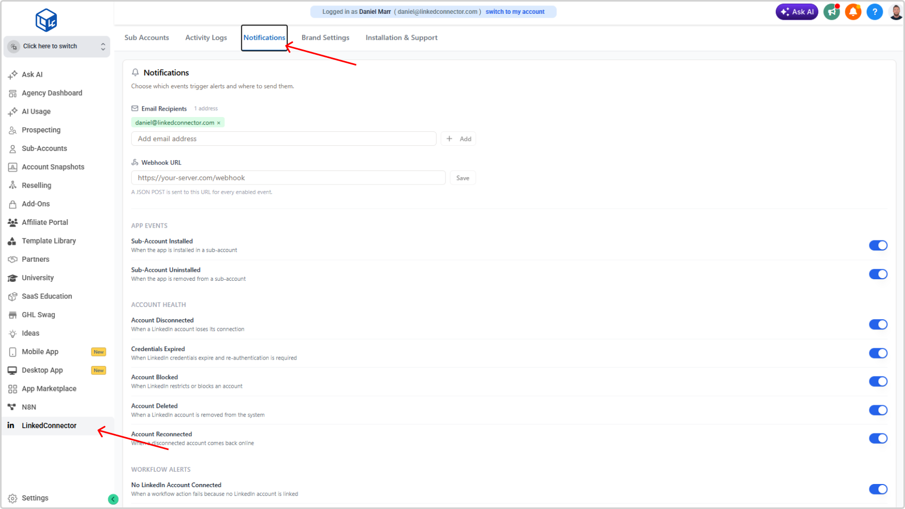Open the Agency Dashboard sidebar item
The width and height of the screenshot is (905, 509).
(x=52, y=93)
